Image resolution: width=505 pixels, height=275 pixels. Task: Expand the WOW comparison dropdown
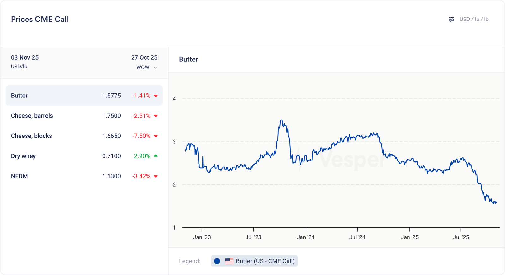[146, 67]
